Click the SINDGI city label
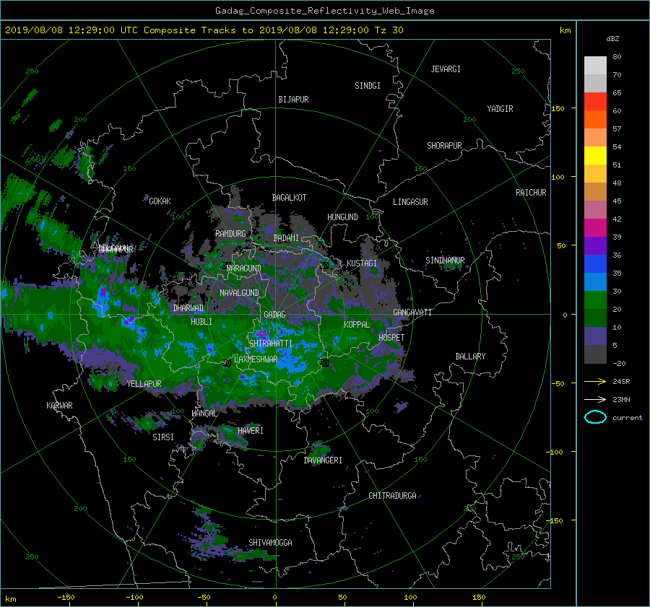Viewport: 650px width, 607px height. [368, 86]
